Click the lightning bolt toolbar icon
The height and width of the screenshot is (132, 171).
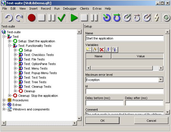point(156,18)
